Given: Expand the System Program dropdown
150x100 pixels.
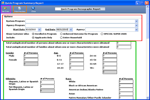Looking at the screenshot, I should (x=136, y=21).
